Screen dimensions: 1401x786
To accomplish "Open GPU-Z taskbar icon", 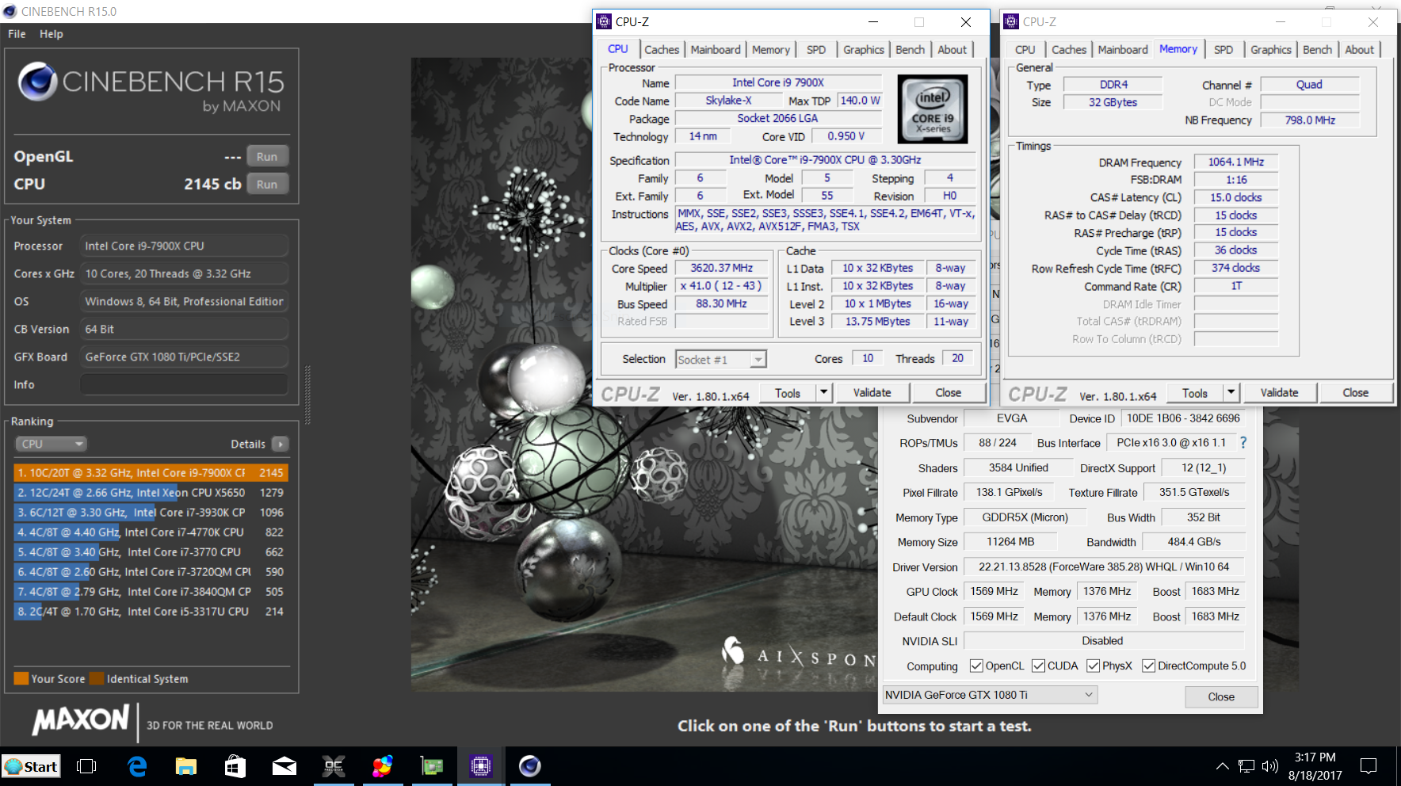I will [432, 766].
